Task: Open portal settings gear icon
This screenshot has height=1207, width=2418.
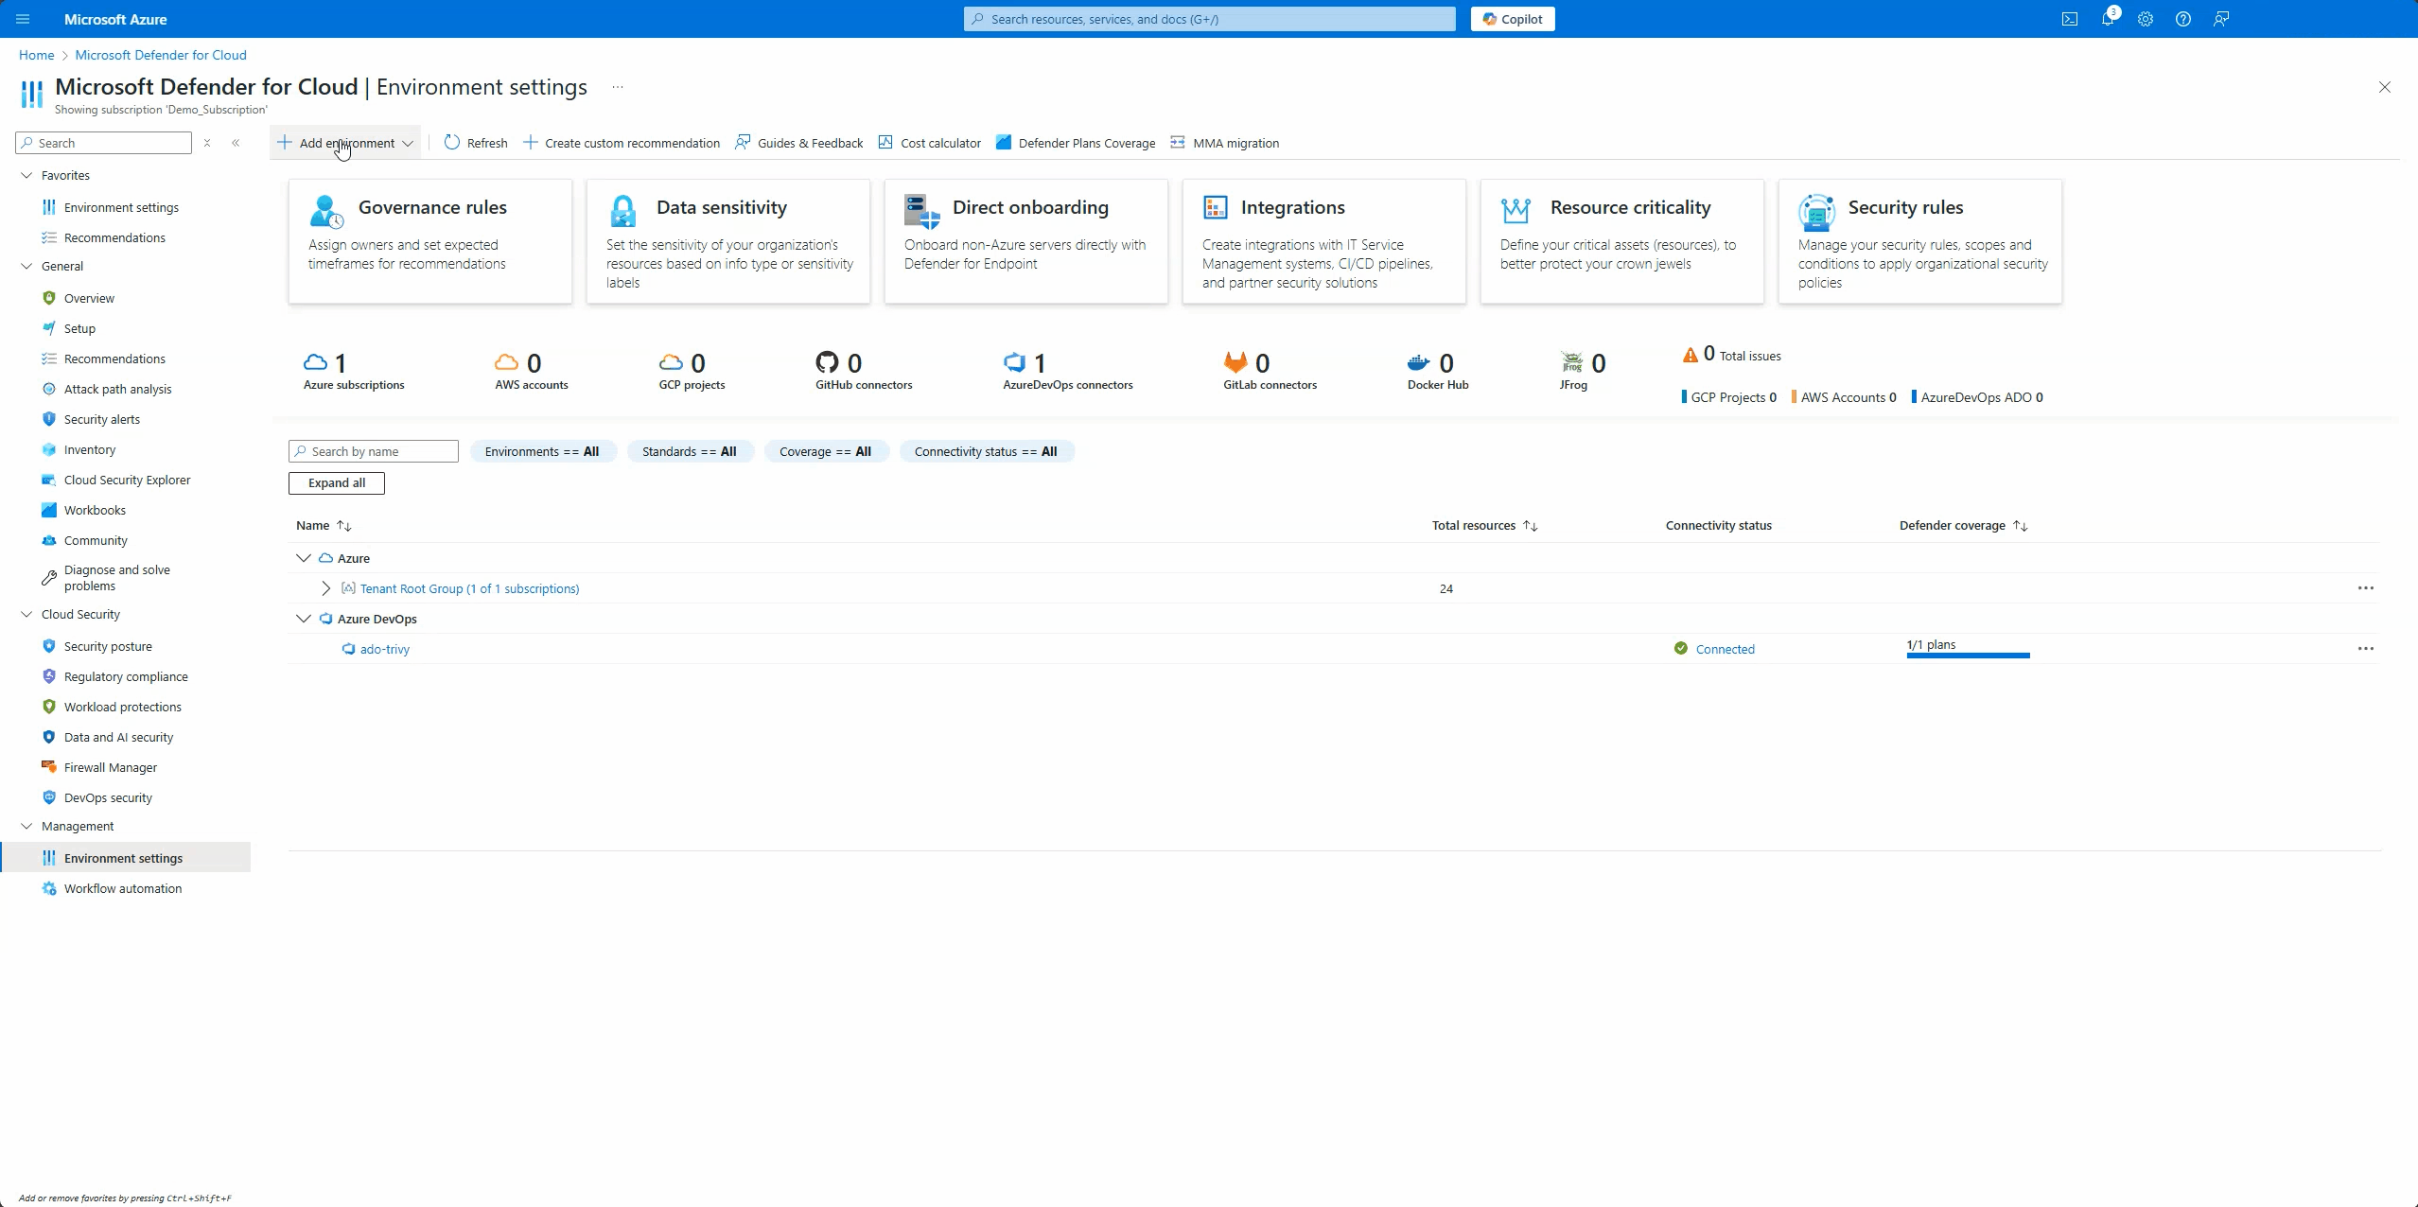Action: point(2146,19)
